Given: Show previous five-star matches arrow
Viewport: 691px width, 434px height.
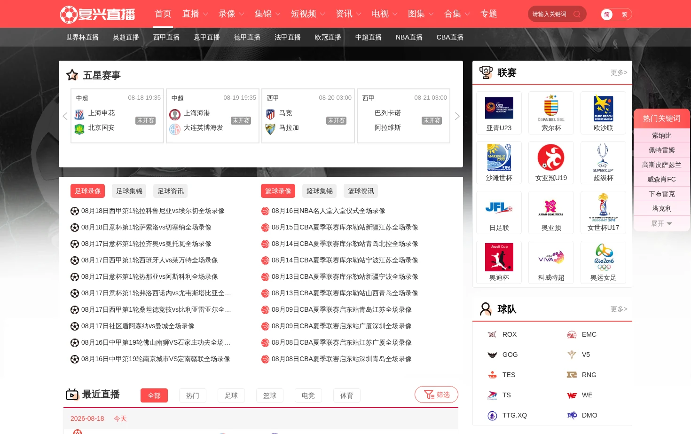Looking at the screenshot, I should [65, 116].
